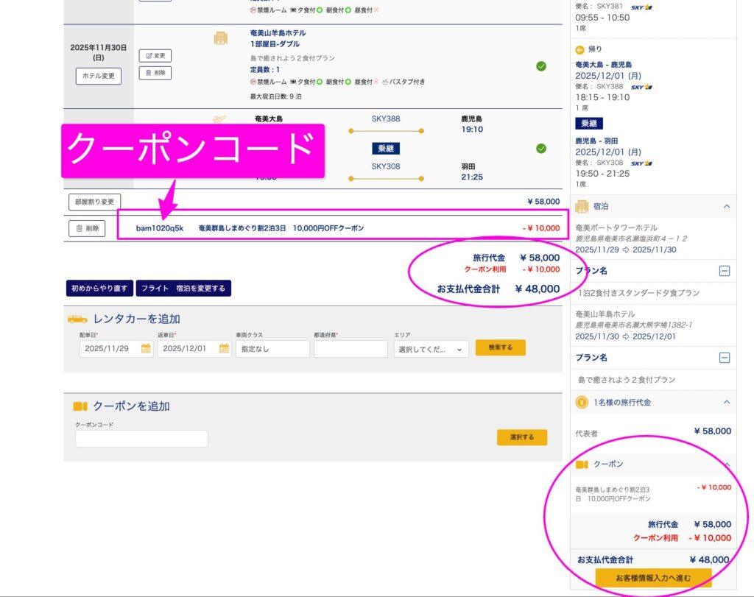754x597 pixels.
Task: Click the クーポンコード input field
Action: (x=141, y=439)
